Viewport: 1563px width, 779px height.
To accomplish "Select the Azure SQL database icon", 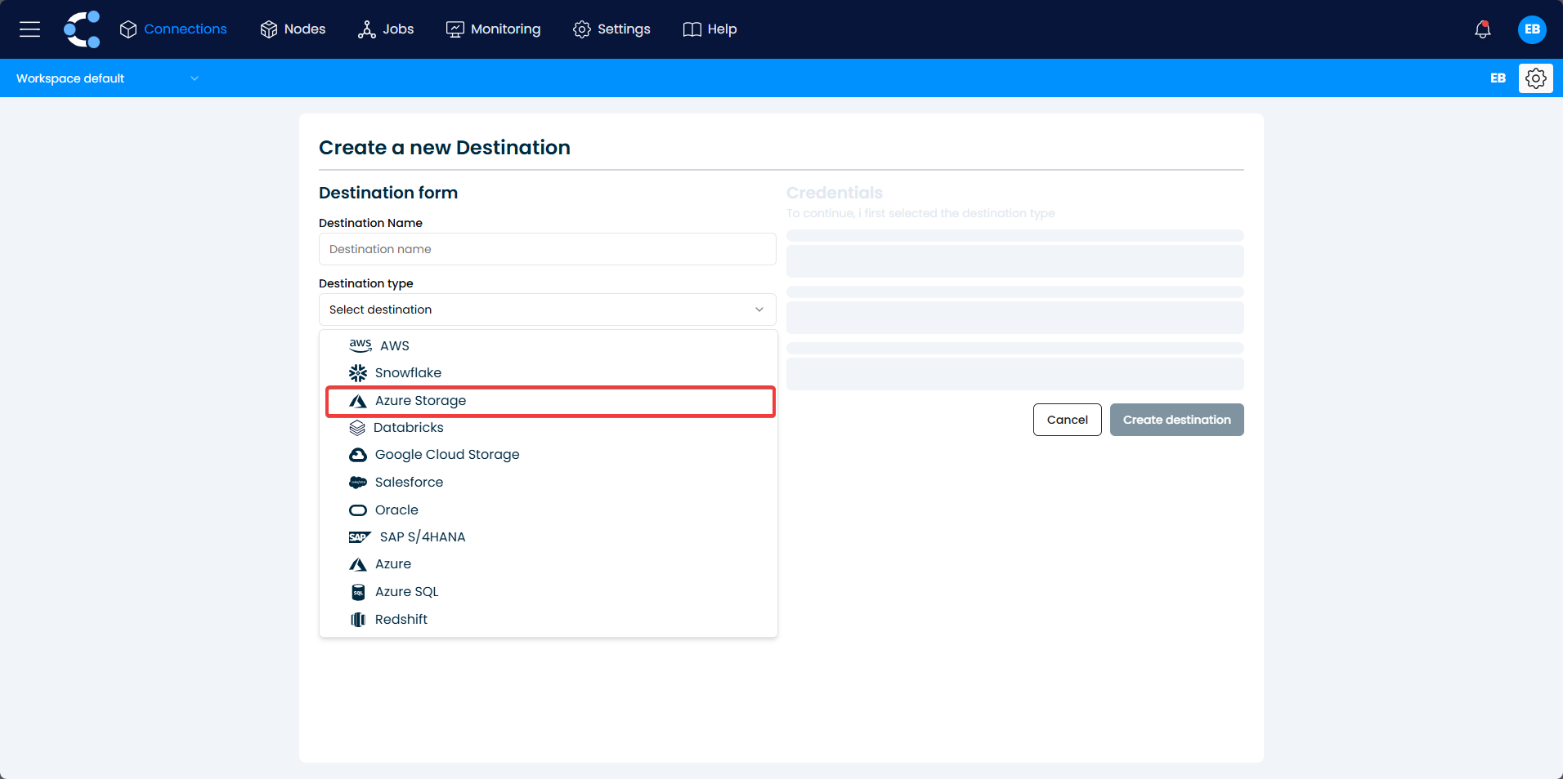I will pyautogui.click(x=357, y=591).
